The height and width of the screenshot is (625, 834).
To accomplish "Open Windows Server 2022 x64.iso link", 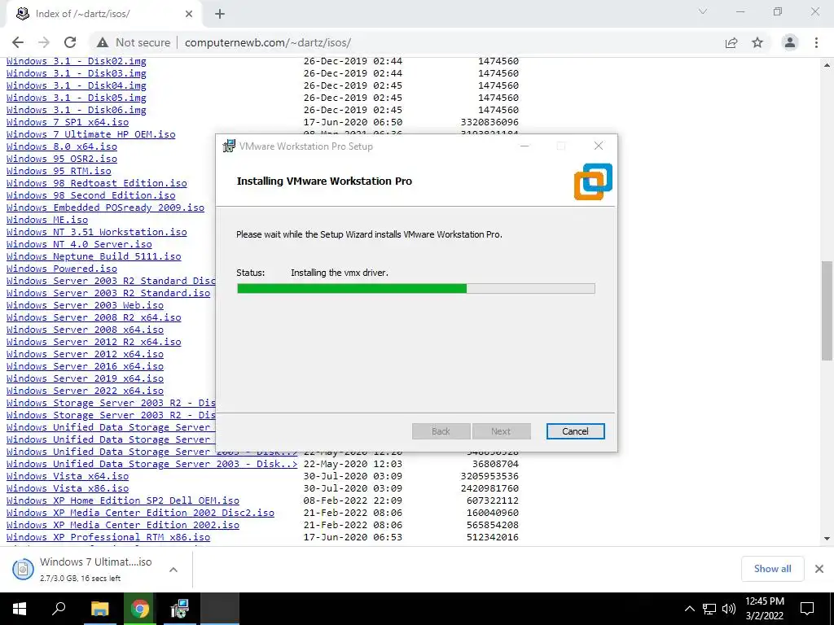I will 85,391.
